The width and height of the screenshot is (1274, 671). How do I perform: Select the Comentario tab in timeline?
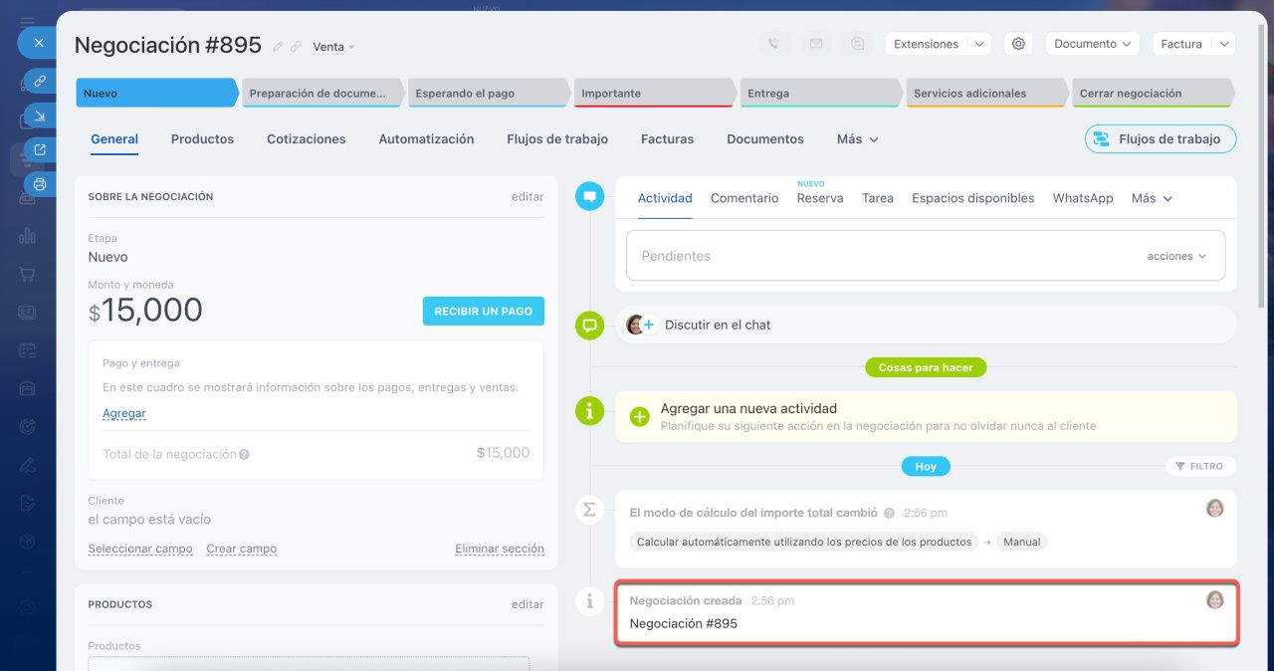tap(743, 198)
